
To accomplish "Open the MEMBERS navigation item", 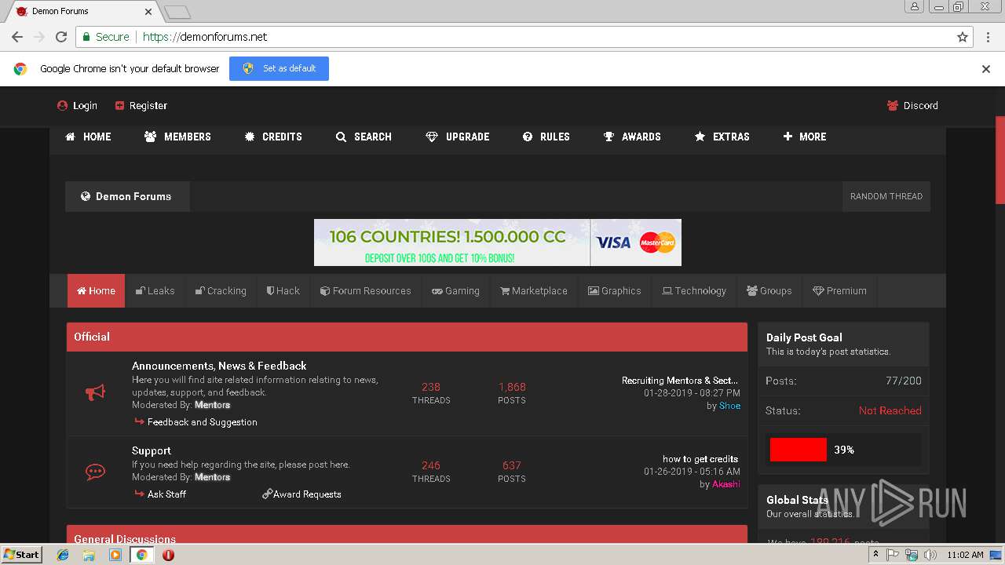I will click(177, 137).
